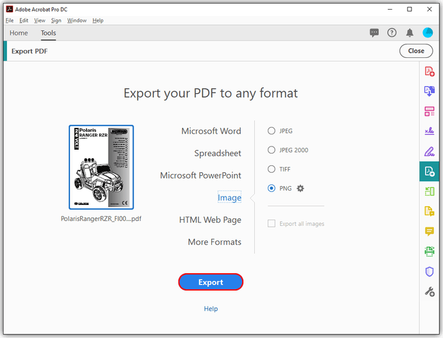Click the Export PDF panel title
443x338 pixels.
pos(30,51)
